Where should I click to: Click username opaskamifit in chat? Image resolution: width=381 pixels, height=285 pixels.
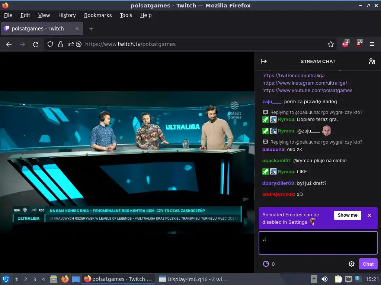[276, 160]
